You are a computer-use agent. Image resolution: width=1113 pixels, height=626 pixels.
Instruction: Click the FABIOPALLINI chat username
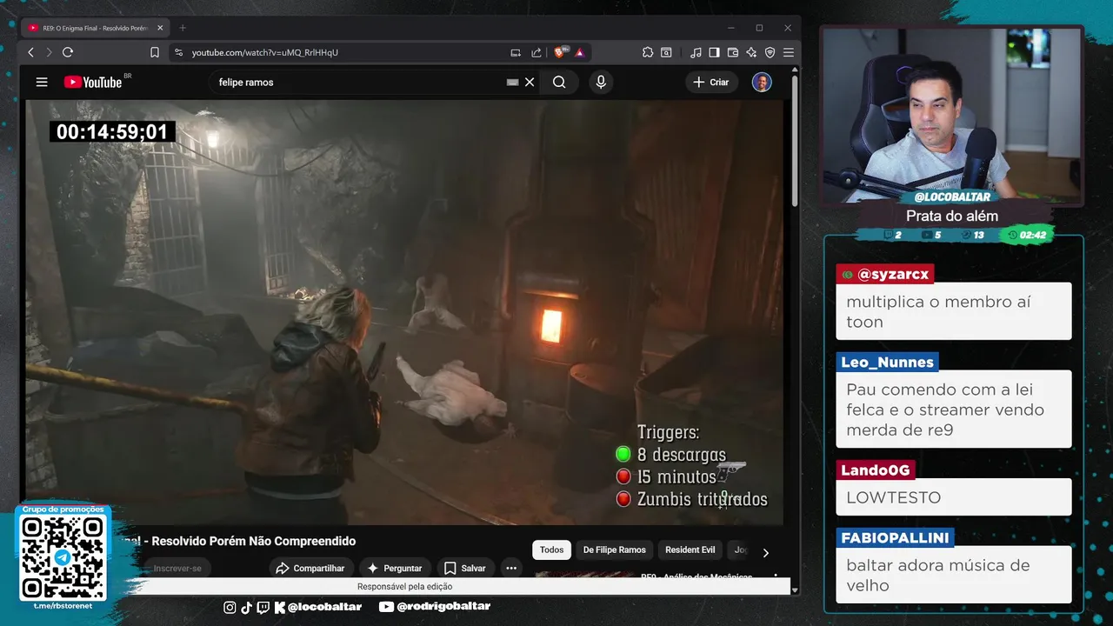tap(895, 537)
